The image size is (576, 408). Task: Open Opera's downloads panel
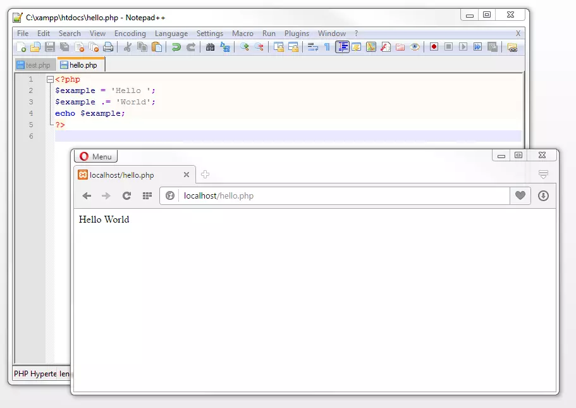tap(542, 195)
